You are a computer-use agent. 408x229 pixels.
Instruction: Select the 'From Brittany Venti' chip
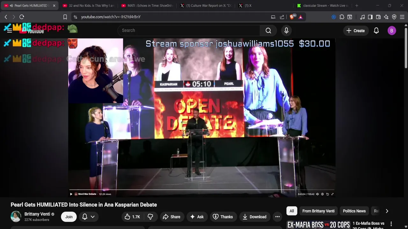point(318,211)
